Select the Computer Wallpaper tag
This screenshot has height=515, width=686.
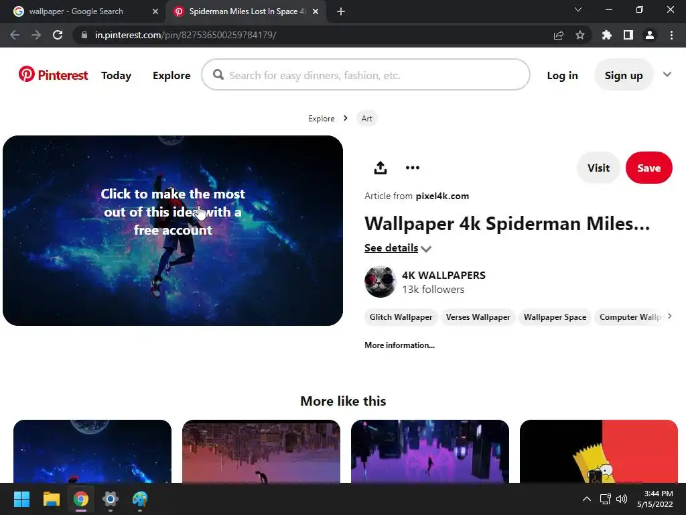tap(630, 317)
